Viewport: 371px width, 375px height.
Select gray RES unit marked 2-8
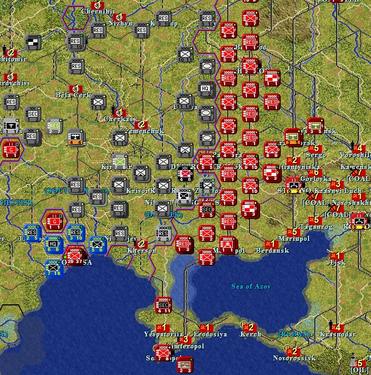[97, 197]
